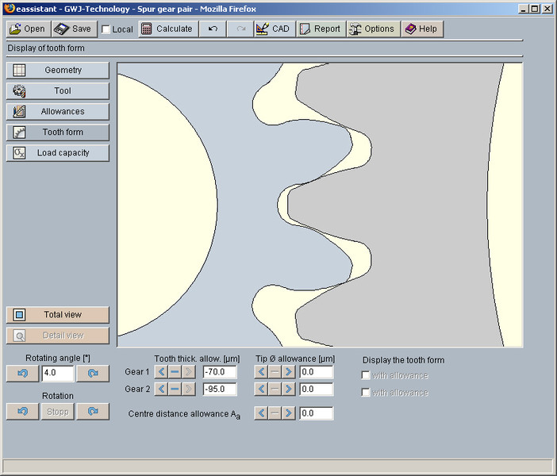Screen dimensions: 557x476
Task: Open the Report from the toolbar
Action: pyautogui.click(x=320, y=29)
